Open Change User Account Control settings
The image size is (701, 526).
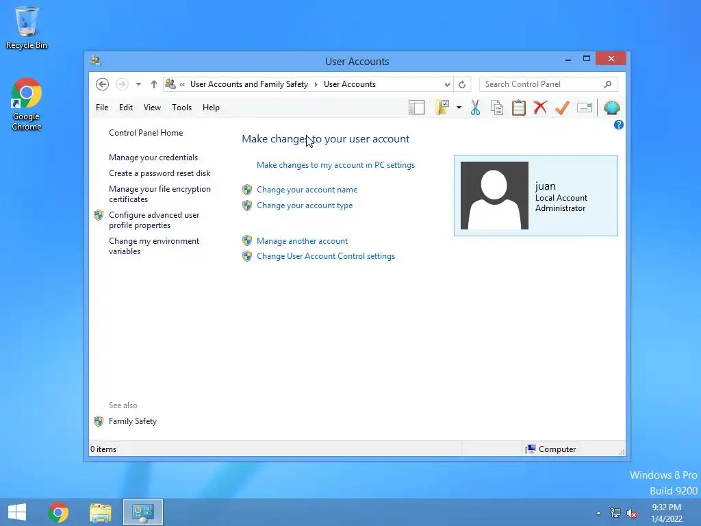coord(326,256)
